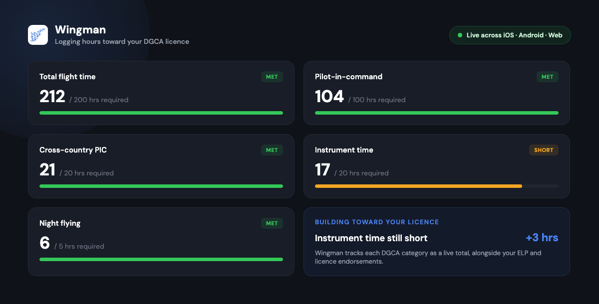Click the Pilot-in-command label
This screenshot has height=304, width=599.
click(349, 77)
